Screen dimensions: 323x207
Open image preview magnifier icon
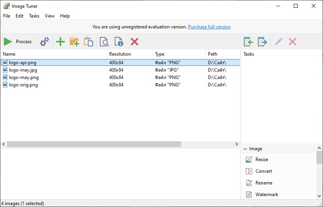pos(104,42)
